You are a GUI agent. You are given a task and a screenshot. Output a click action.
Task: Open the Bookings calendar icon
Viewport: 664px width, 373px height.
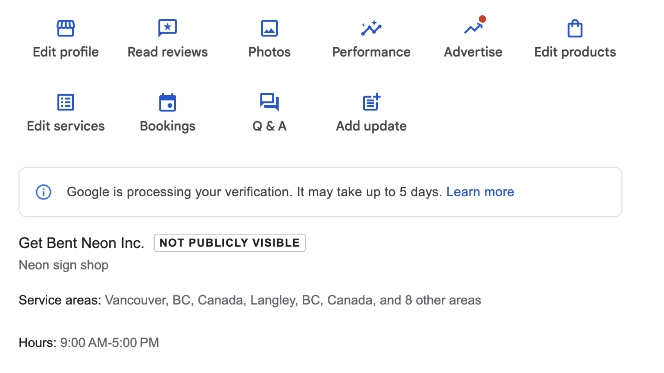point(168,102)
